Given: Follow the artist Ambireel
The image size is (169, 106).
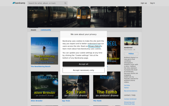Looking at the screenshot, I should pyautogui.click(x=131, y=54).
